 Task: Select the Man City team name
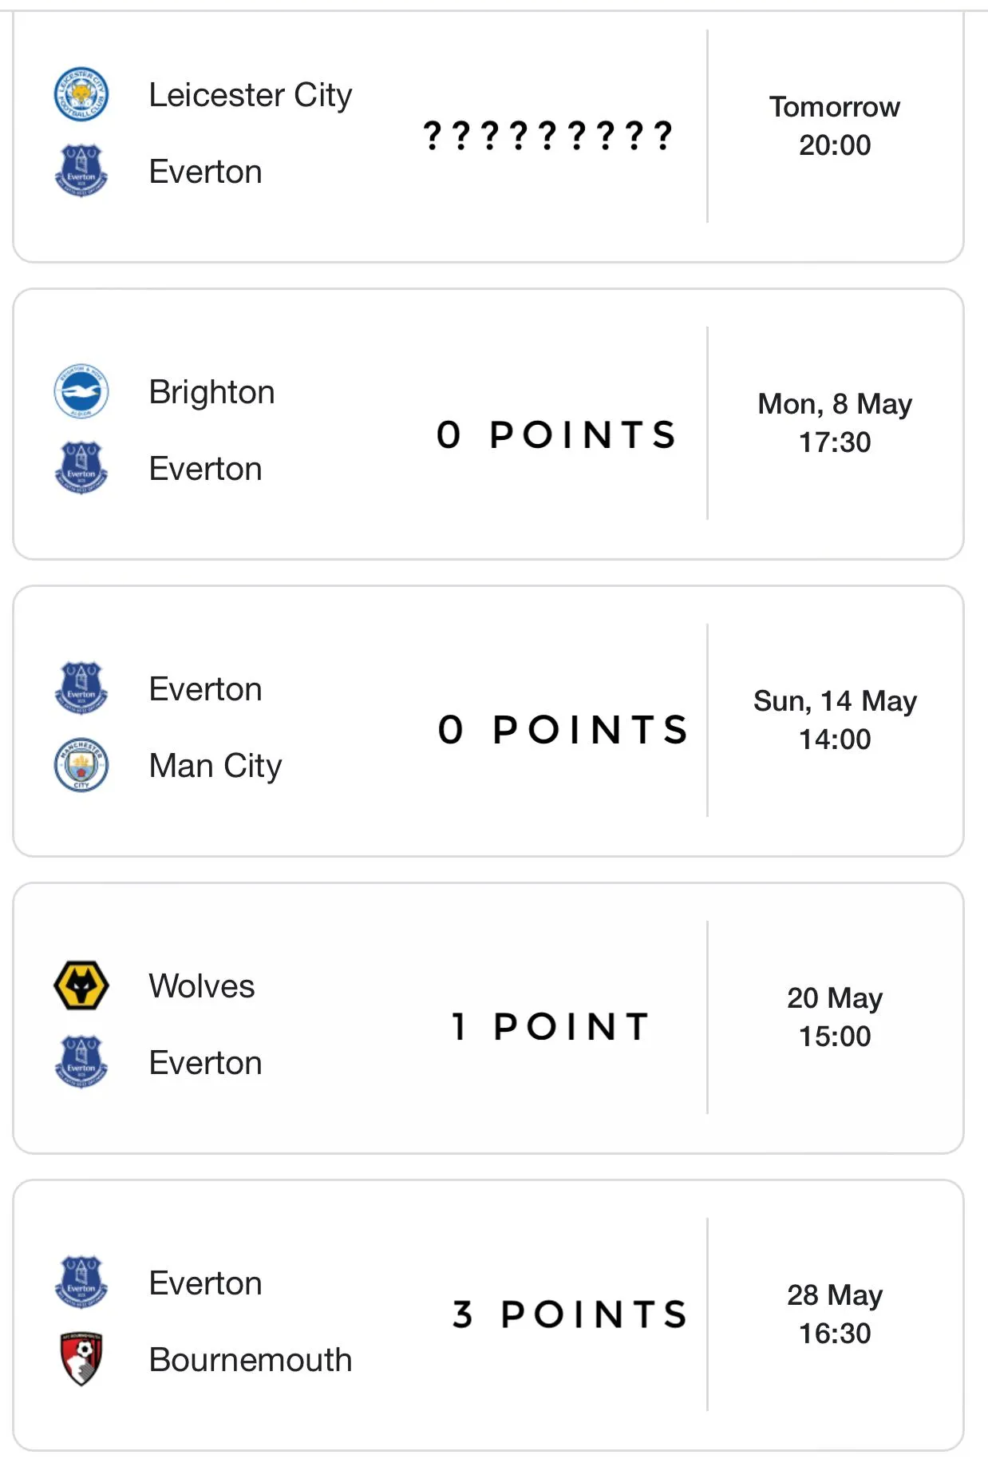[215, 766]
